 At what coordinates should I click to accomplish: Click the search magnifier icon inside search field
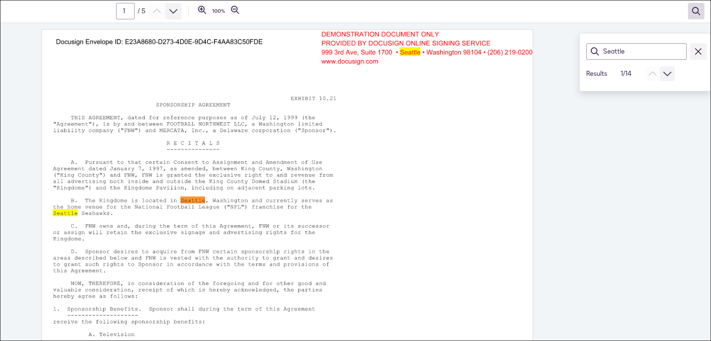click(x=595, y=51)
